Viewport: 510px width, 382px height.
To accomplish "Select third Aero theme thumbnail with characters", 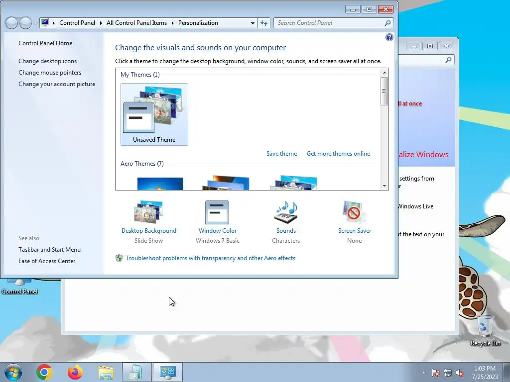I will (294, 183).
